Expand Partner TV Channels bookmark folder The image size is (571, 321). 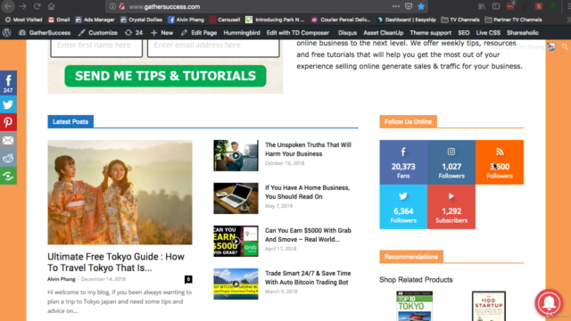(514, 20)
